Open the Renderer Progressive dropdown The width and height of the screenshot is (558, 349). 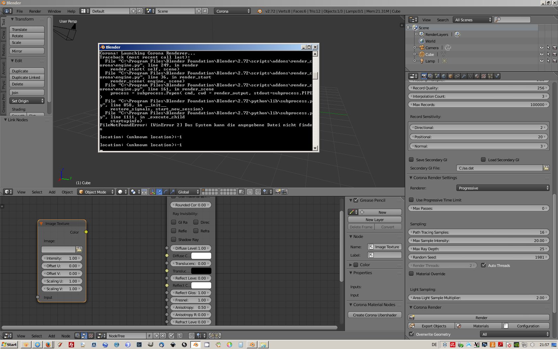[x=503, y=188]
